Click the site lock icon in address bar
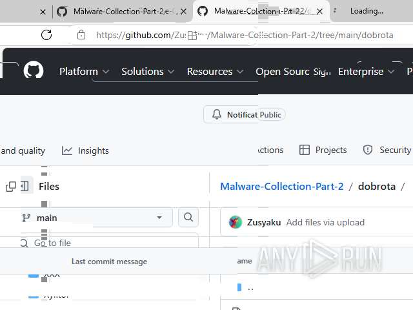 tap(81, 34)
